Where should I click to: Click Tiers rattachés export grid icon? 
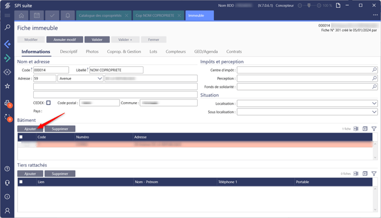[365, 173]
